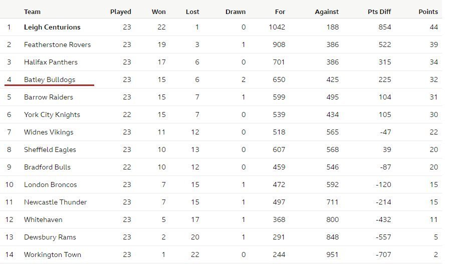Click the Team column header
Screen dimensions: 454x264
tap(32, 12)
